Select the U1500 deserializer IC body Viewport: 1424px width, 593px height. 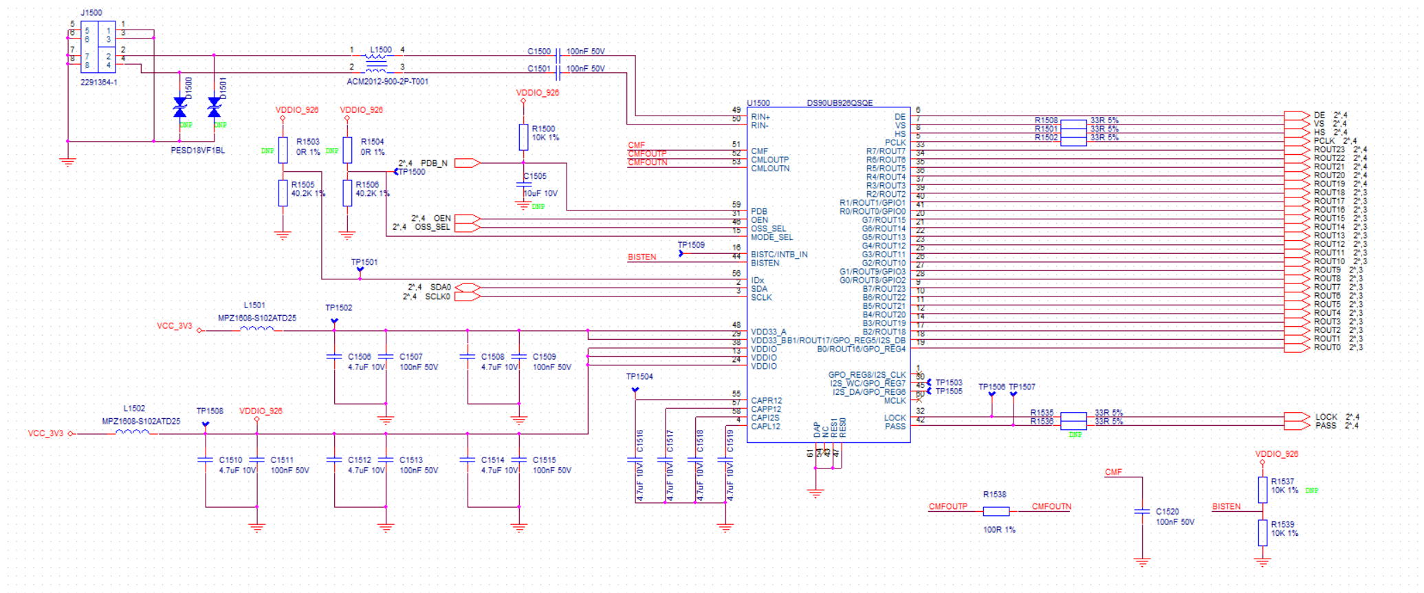pyautogui.click(x=829, y=274)
